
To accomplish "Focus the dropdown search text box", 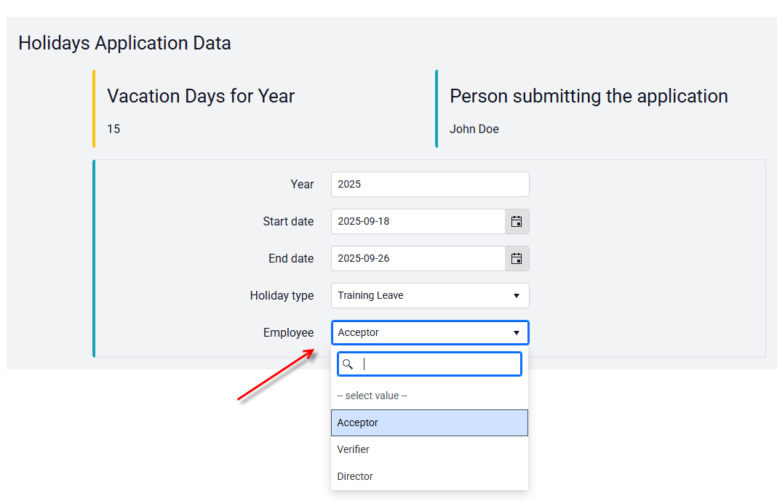I will (430, 364).
